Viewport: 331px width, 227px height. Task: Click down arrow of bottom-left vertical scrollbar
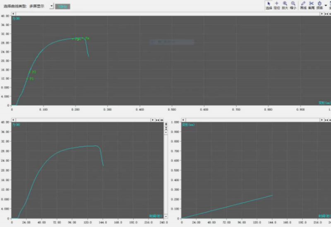click(x=166, y=216)
